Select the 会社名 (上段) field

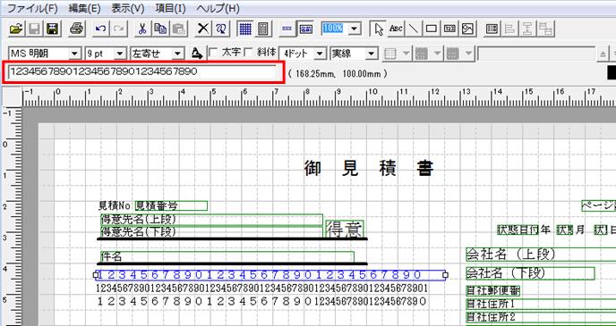point(541,255)
